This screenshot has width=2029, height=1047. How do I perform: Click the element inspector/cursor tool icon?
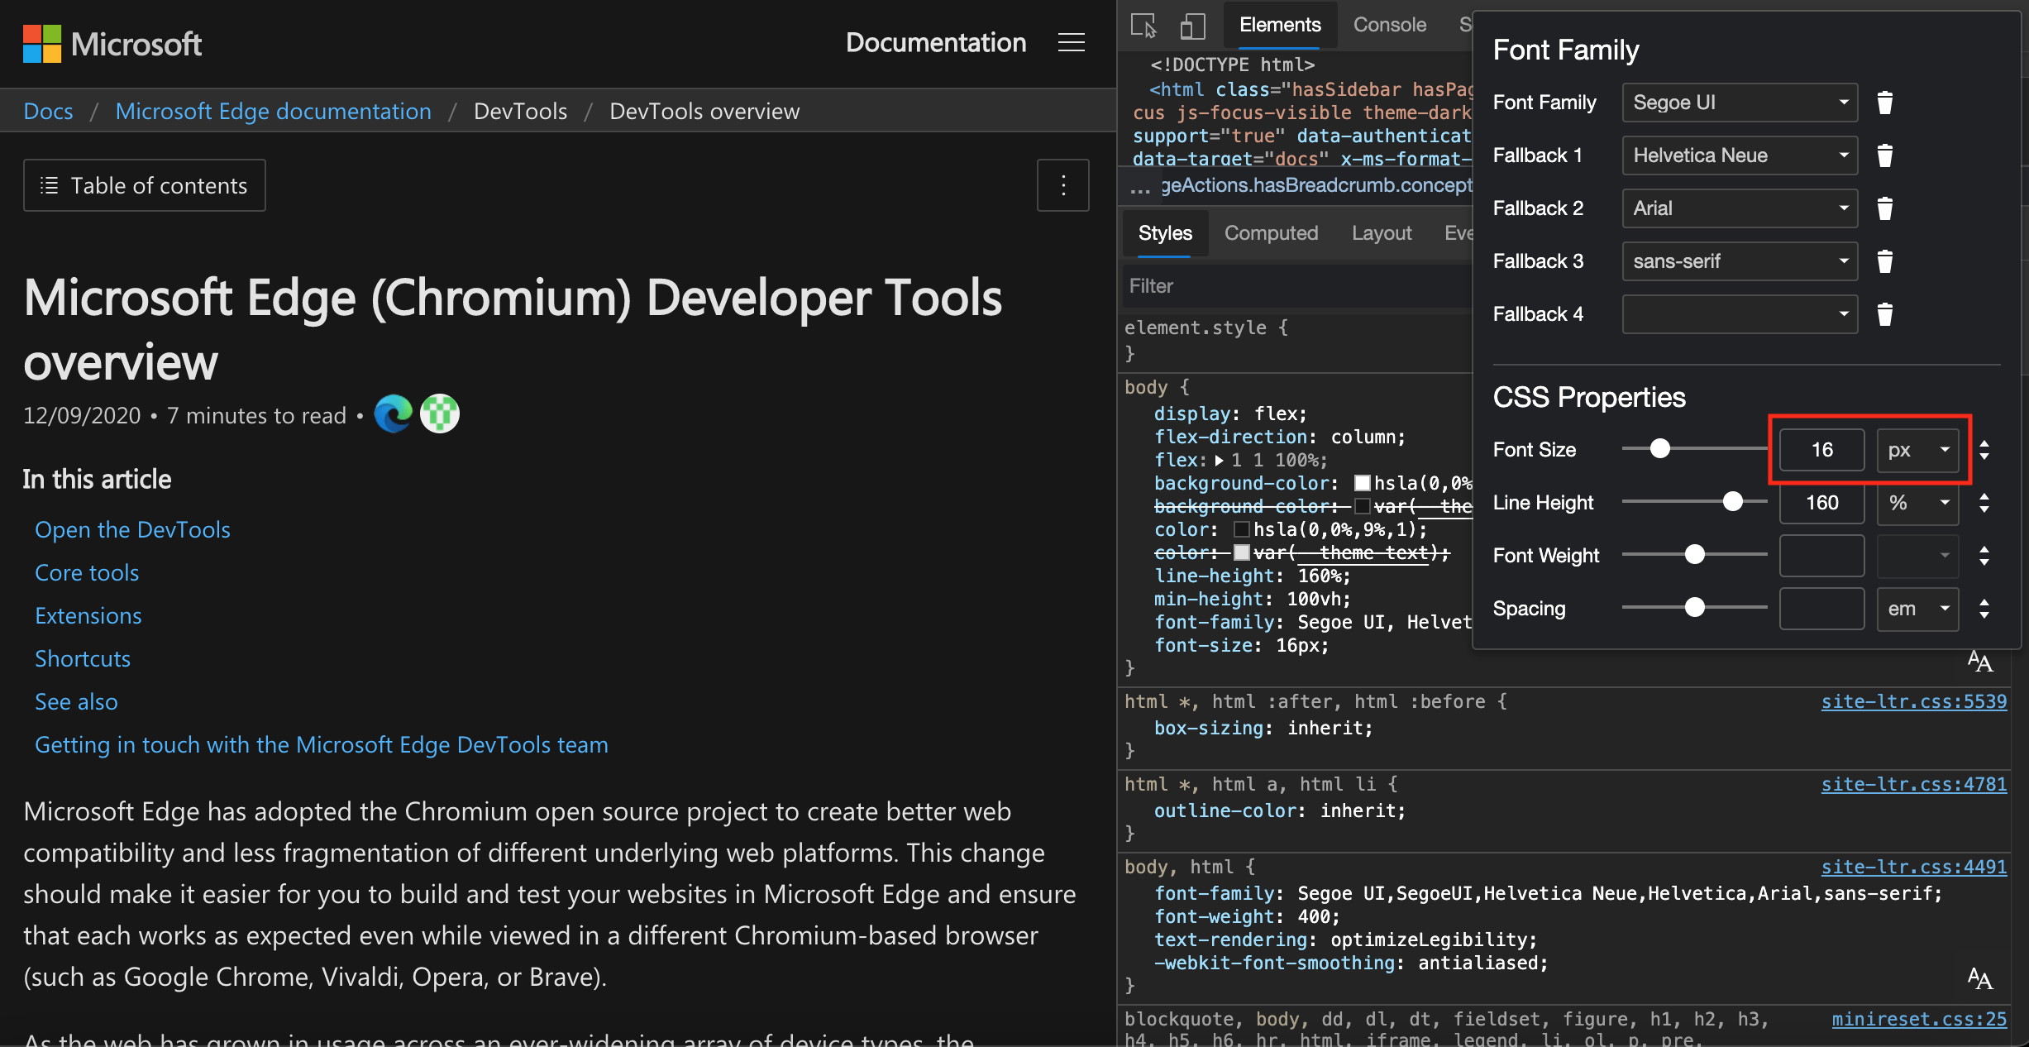tap(1143, 24)
